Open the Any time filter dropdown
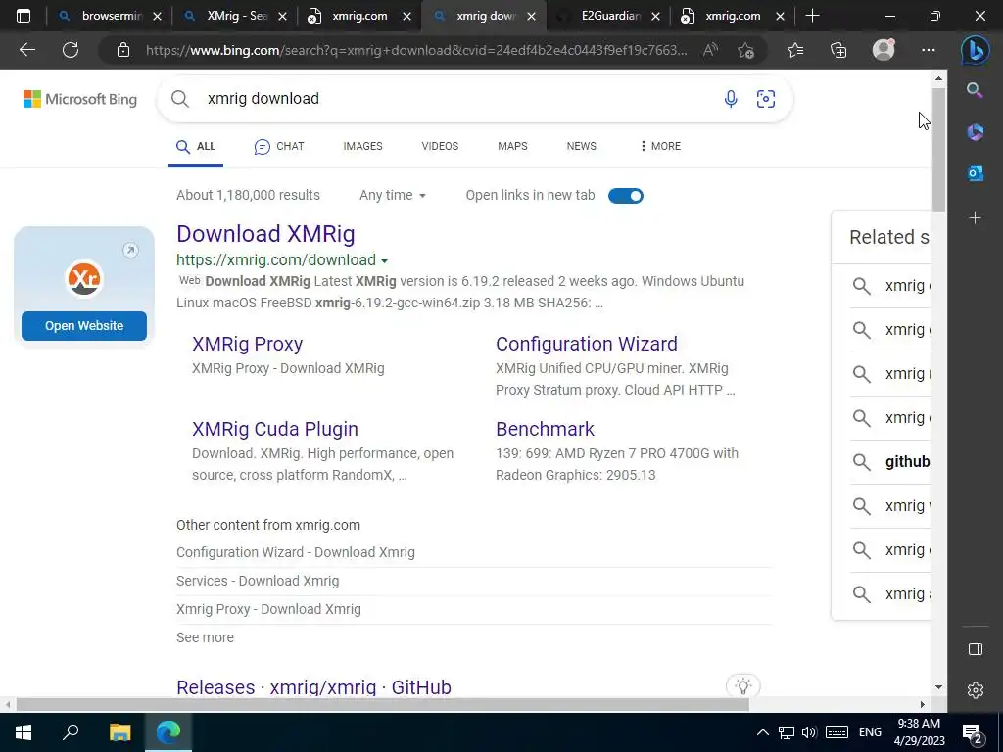 click(392, 195)
